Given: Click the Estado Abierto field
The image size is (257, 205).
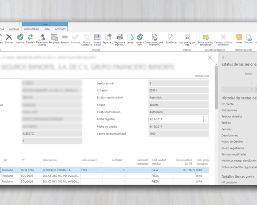Looking at the screenshot, I should pyautogui.click(x=178, y=105).
